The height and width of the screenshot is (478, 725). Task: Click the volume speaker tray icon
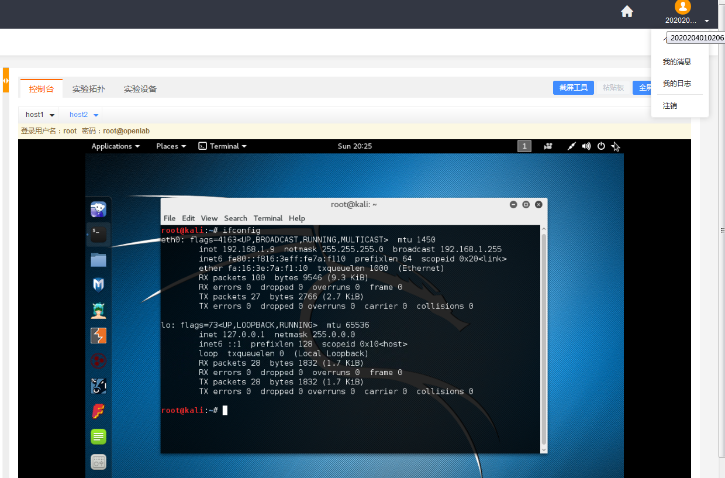click(586, 146)
